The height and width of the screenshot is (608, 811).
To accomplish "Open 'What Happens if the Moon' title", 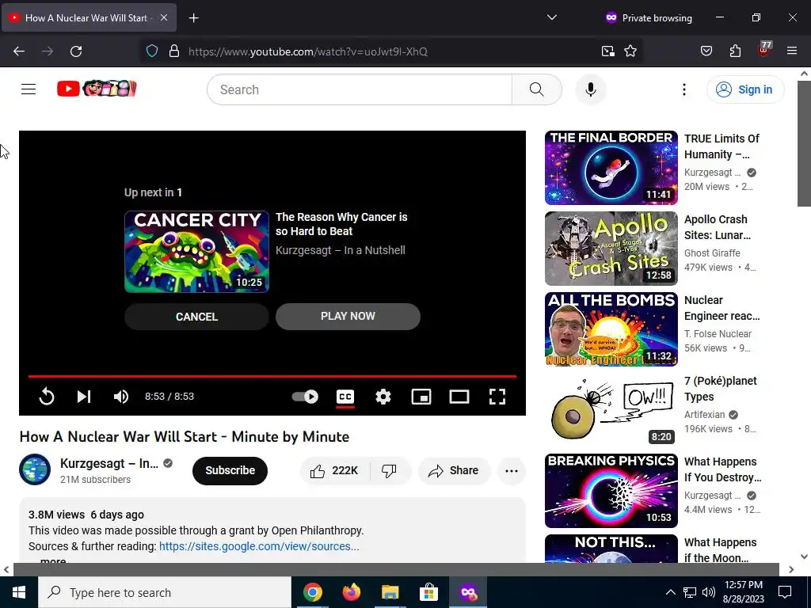I will [721, 550].
